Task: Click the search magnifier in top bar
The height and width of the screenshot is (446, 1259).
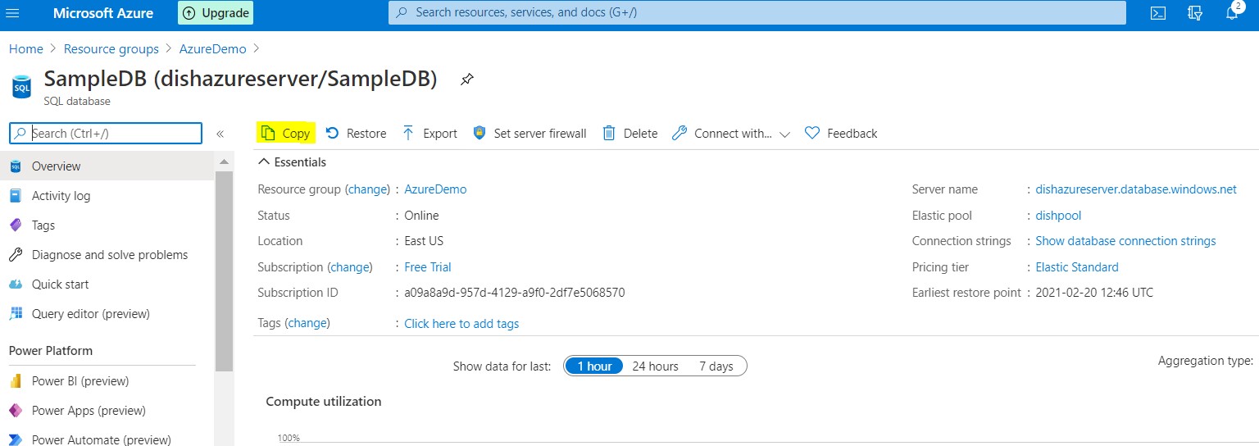Action: 402,12
